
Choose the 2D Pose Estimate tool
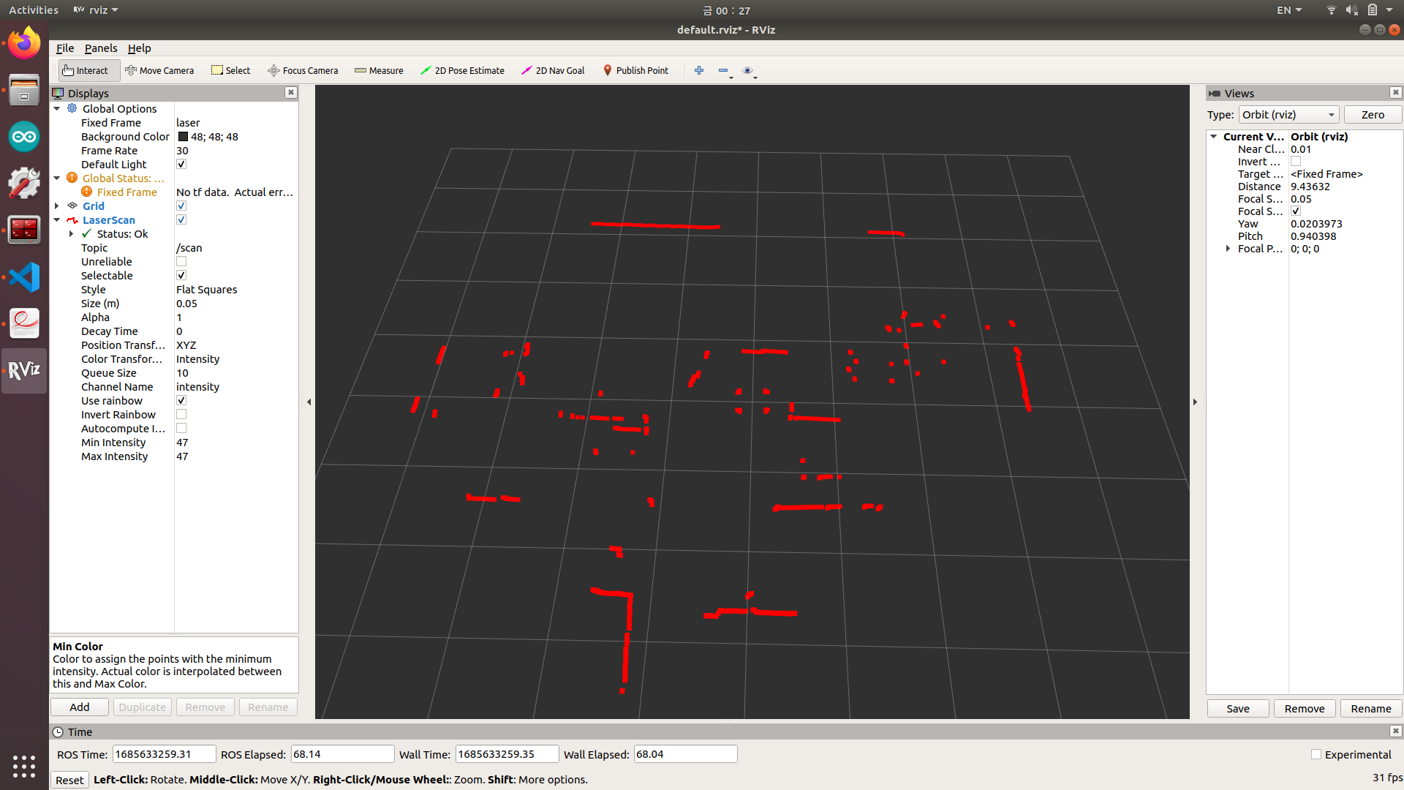coord(462,70)
